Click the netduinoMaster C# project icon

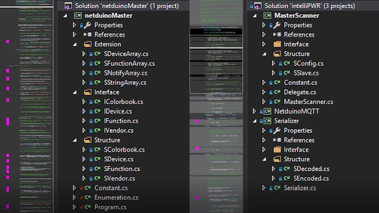(x=78, y=16)
